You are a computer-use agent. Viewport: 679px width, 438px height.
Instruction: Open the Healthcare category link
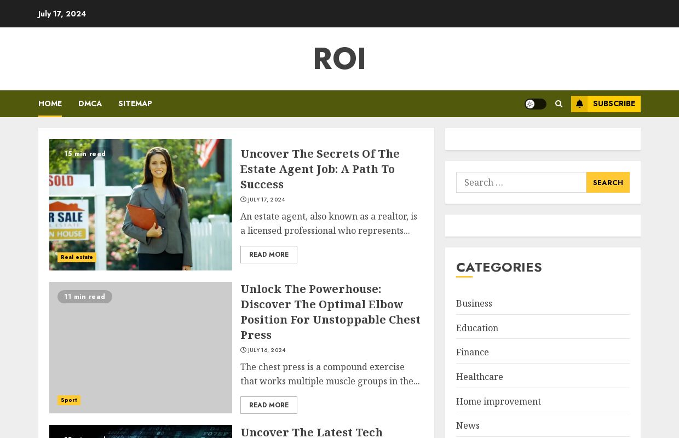click(480, 377)
